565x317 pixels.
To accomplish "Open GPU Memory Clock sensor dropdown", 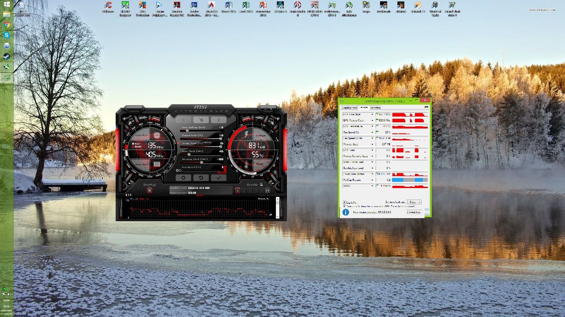I will tap(372, 120).
